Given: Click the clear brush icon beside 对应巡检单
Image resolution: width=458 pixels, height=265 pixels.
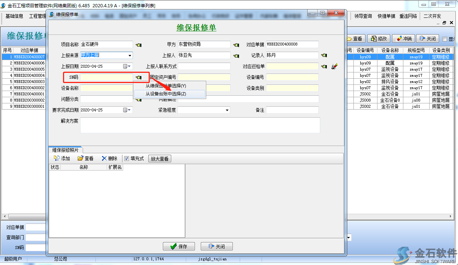Looking at the screenshot, I should click(334, 67).
